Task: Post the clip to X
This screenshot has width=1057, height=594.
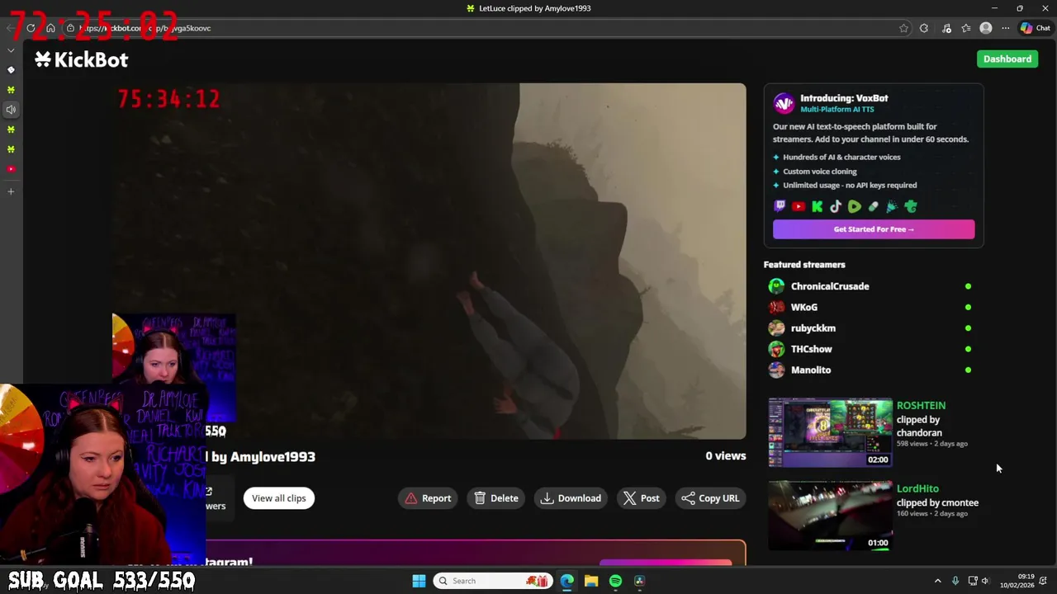Action: [x=641, y=498]
